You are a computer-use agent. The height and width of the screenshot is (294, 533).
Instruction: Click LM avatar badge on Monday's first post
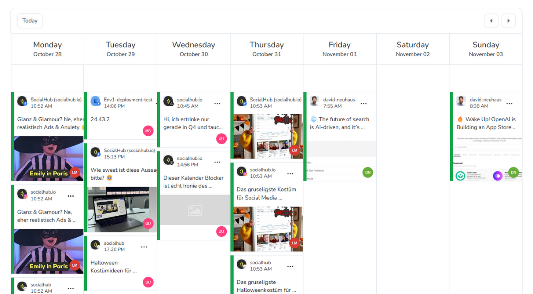click(x=75, y=172)
